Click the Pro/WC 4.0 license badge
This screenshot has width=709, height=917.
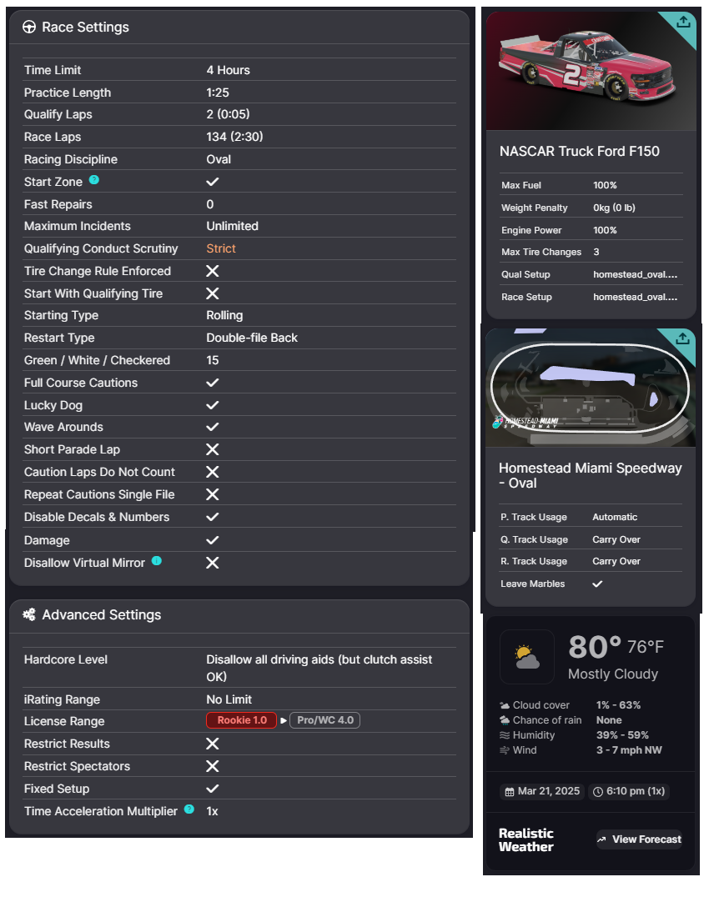[x=324, y=720]
